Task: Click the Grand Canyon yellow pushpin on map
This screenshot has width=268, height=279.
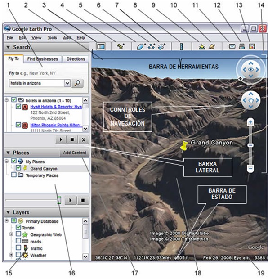Action: (x=184, y=145)
